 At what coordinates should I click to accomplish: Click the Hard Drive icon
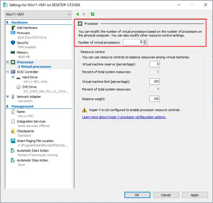point(18,78)
